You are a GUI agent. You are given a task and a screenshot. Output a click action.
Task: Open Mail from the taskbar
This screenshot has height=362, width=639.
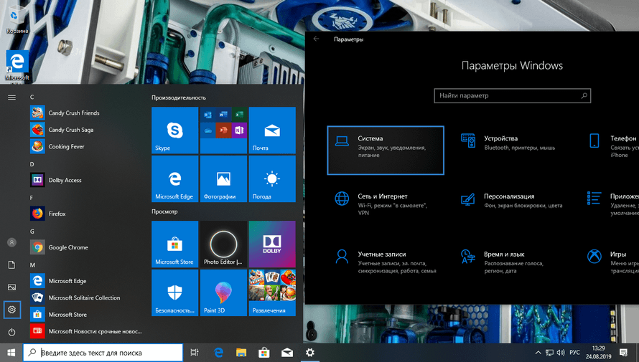tap(287, 353)
